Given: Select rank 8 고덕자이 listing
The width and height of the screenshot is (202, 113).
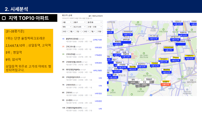Looking at the screenshot, I should coord(82,94).
